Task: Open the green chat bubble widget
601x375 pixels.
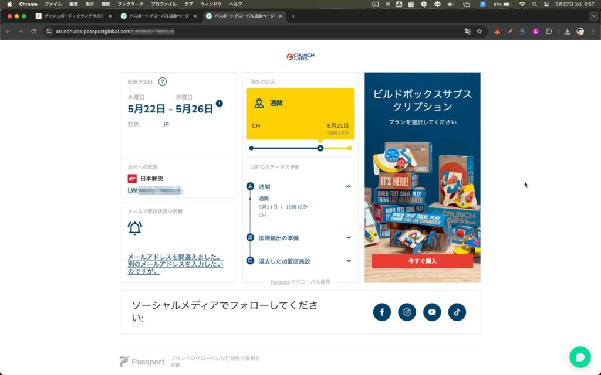Action: click(x=580, y=357)
